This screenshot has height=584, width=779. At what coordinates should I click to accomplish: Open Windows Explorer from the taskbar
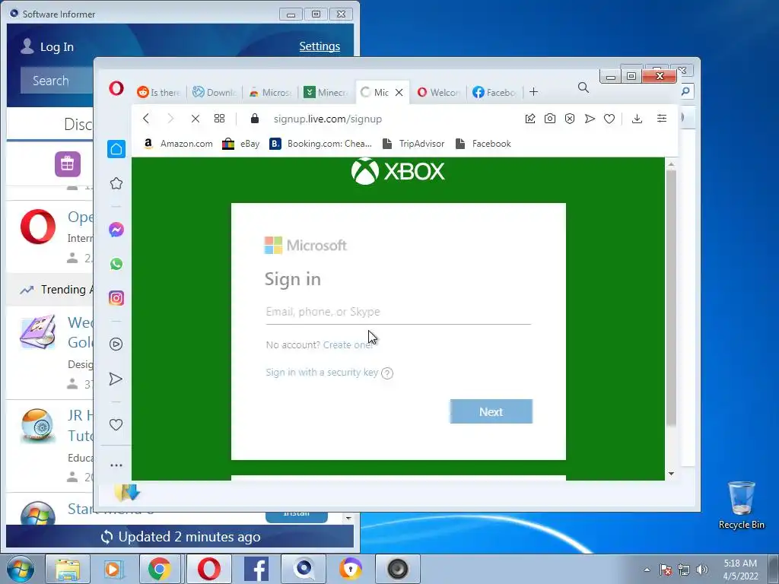point(68,569)
